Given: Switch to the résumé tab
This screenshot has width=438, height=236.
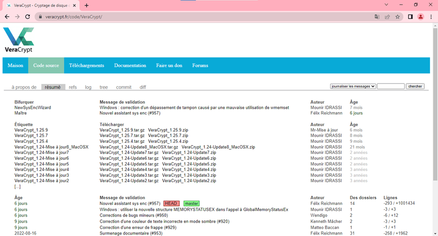Looking at the screenshot, I should pos(53,87).
